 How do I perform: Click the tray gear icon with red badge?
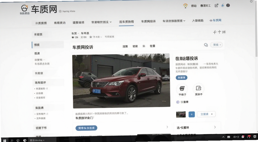point(243,137)
